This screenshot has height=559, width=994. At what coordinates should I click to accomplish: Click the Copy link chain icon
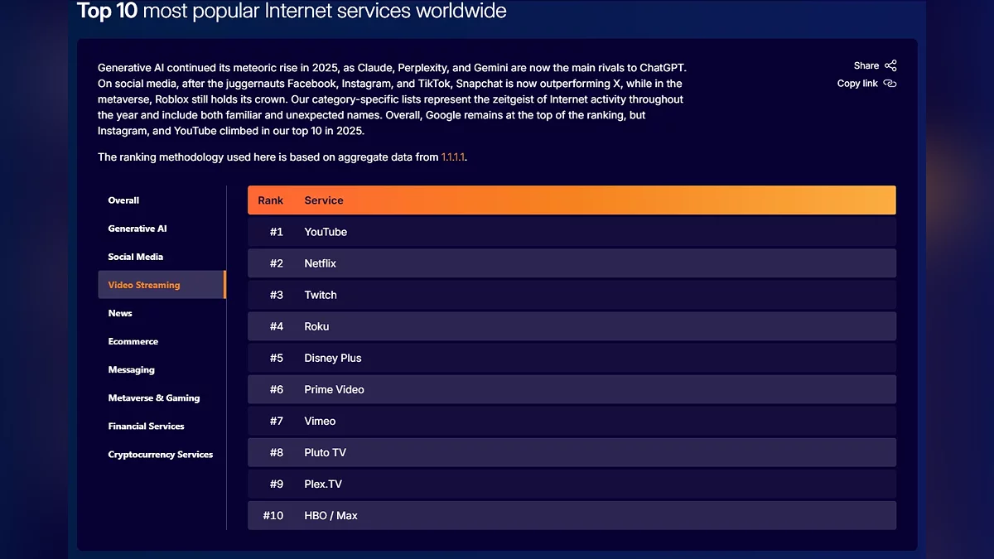click(890, 84)
